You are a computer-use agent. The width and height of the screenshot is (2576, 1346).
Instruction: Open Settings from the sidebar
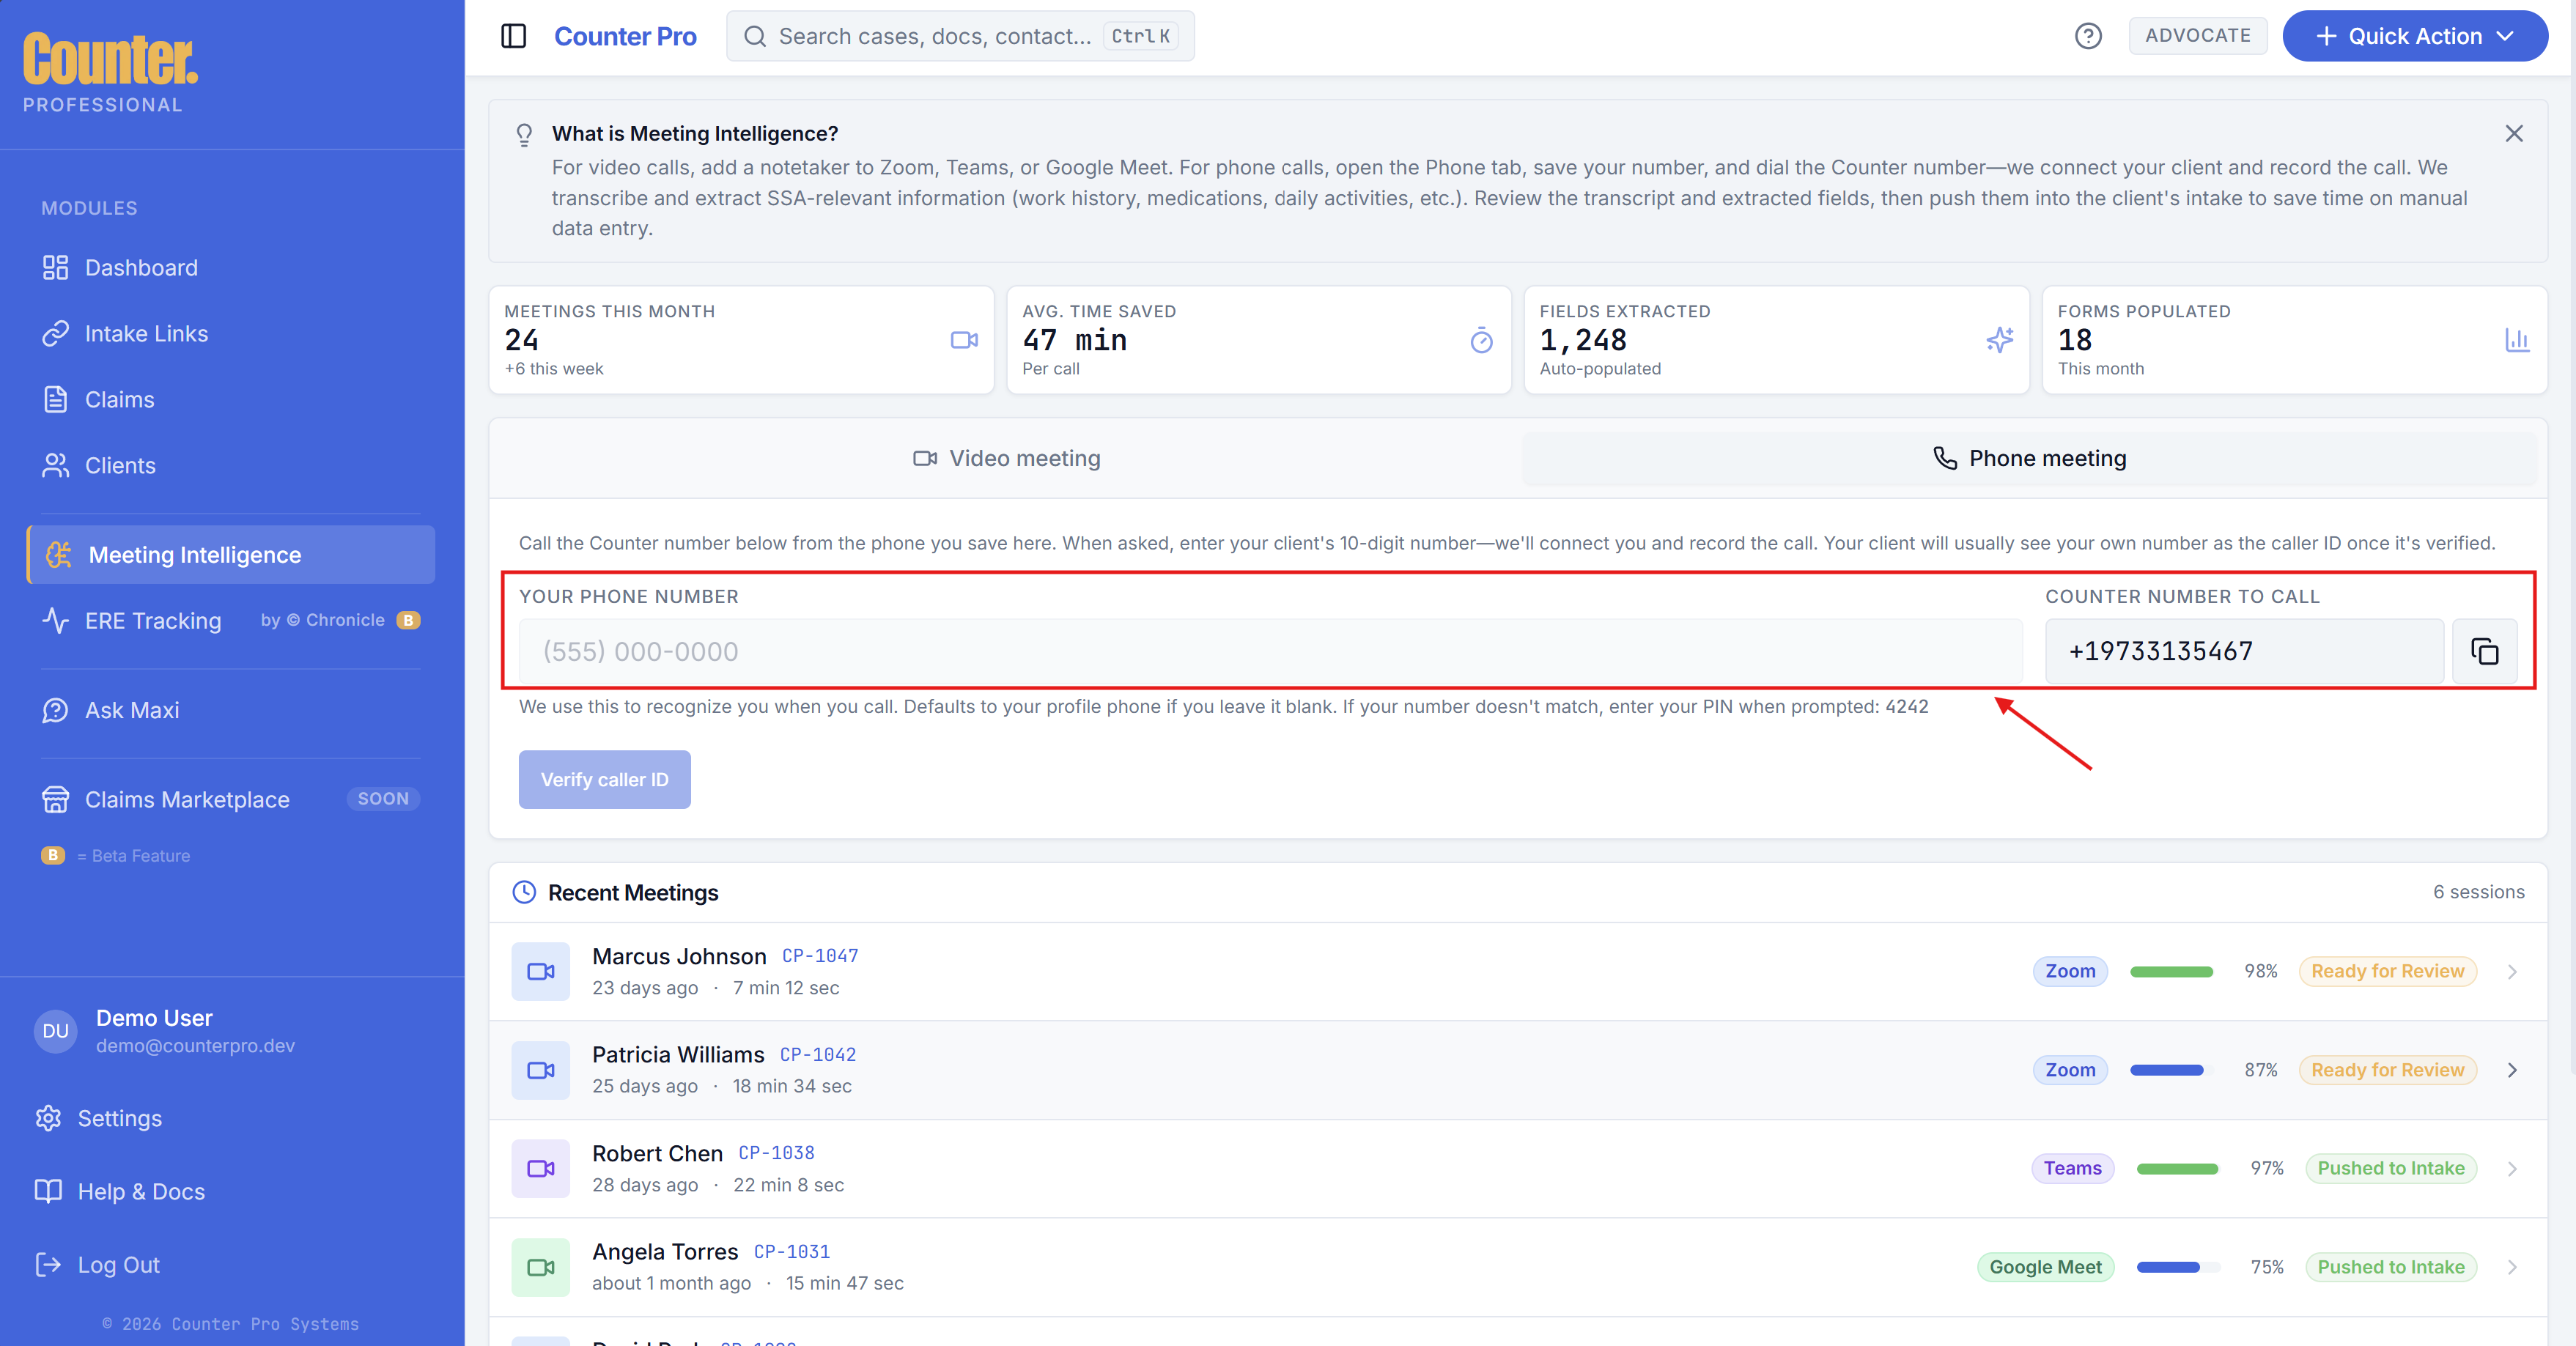click(119, 1118)
